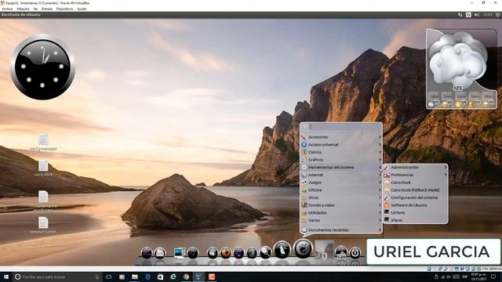The image size is (502, 282).
Task: Launch XTerm from the submenu
Action: (x=415, y=220)
